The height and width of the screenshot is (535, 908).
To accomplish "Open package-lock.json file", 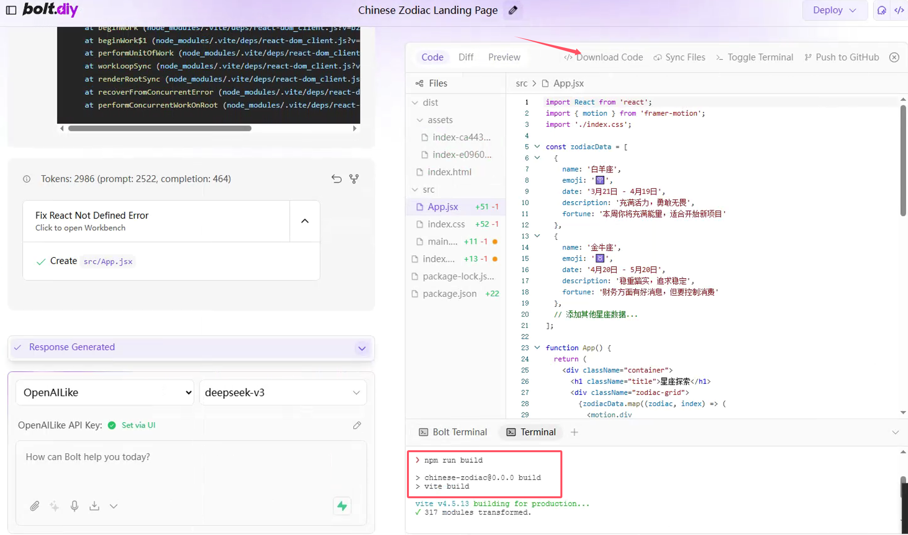I will [456, 276].
